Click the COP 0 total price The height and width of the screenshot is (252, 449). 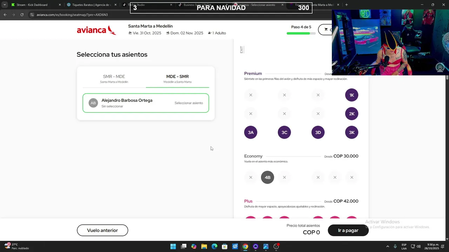pyautogui.click(x=311, y=232)
